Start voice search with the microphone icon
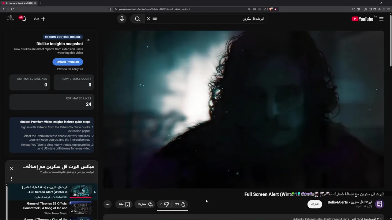 (x=122, y=19)
